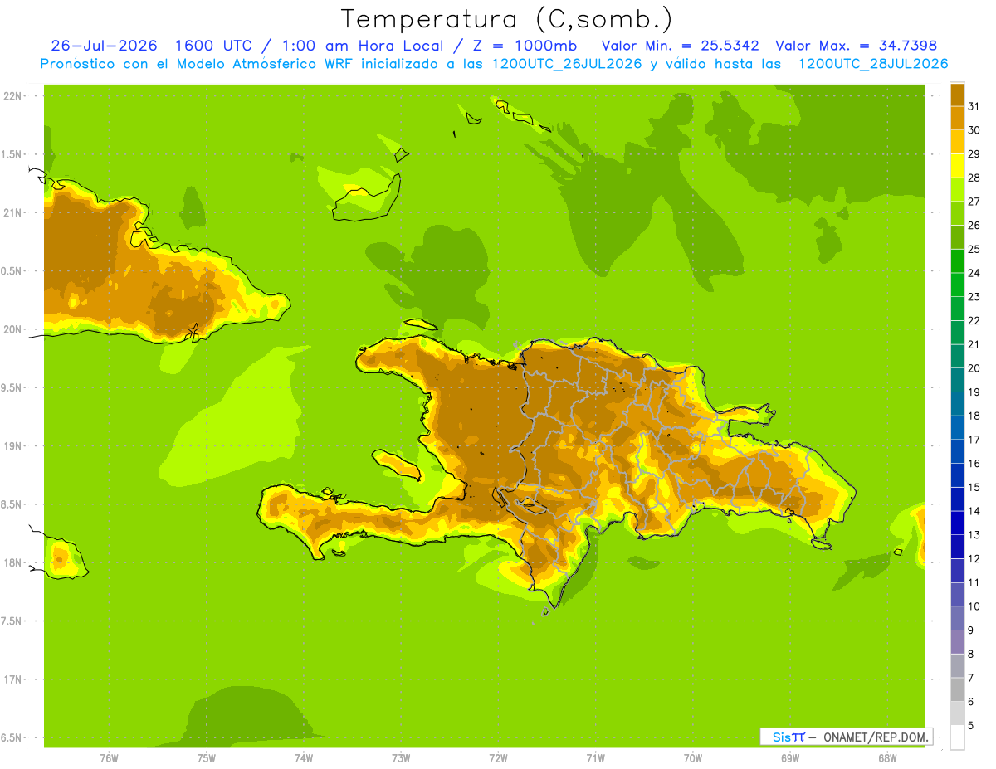The height and width of the screenshot is (769, 996).
Task: Click the "73W" longitude axis label
Action: pos(401,758)
